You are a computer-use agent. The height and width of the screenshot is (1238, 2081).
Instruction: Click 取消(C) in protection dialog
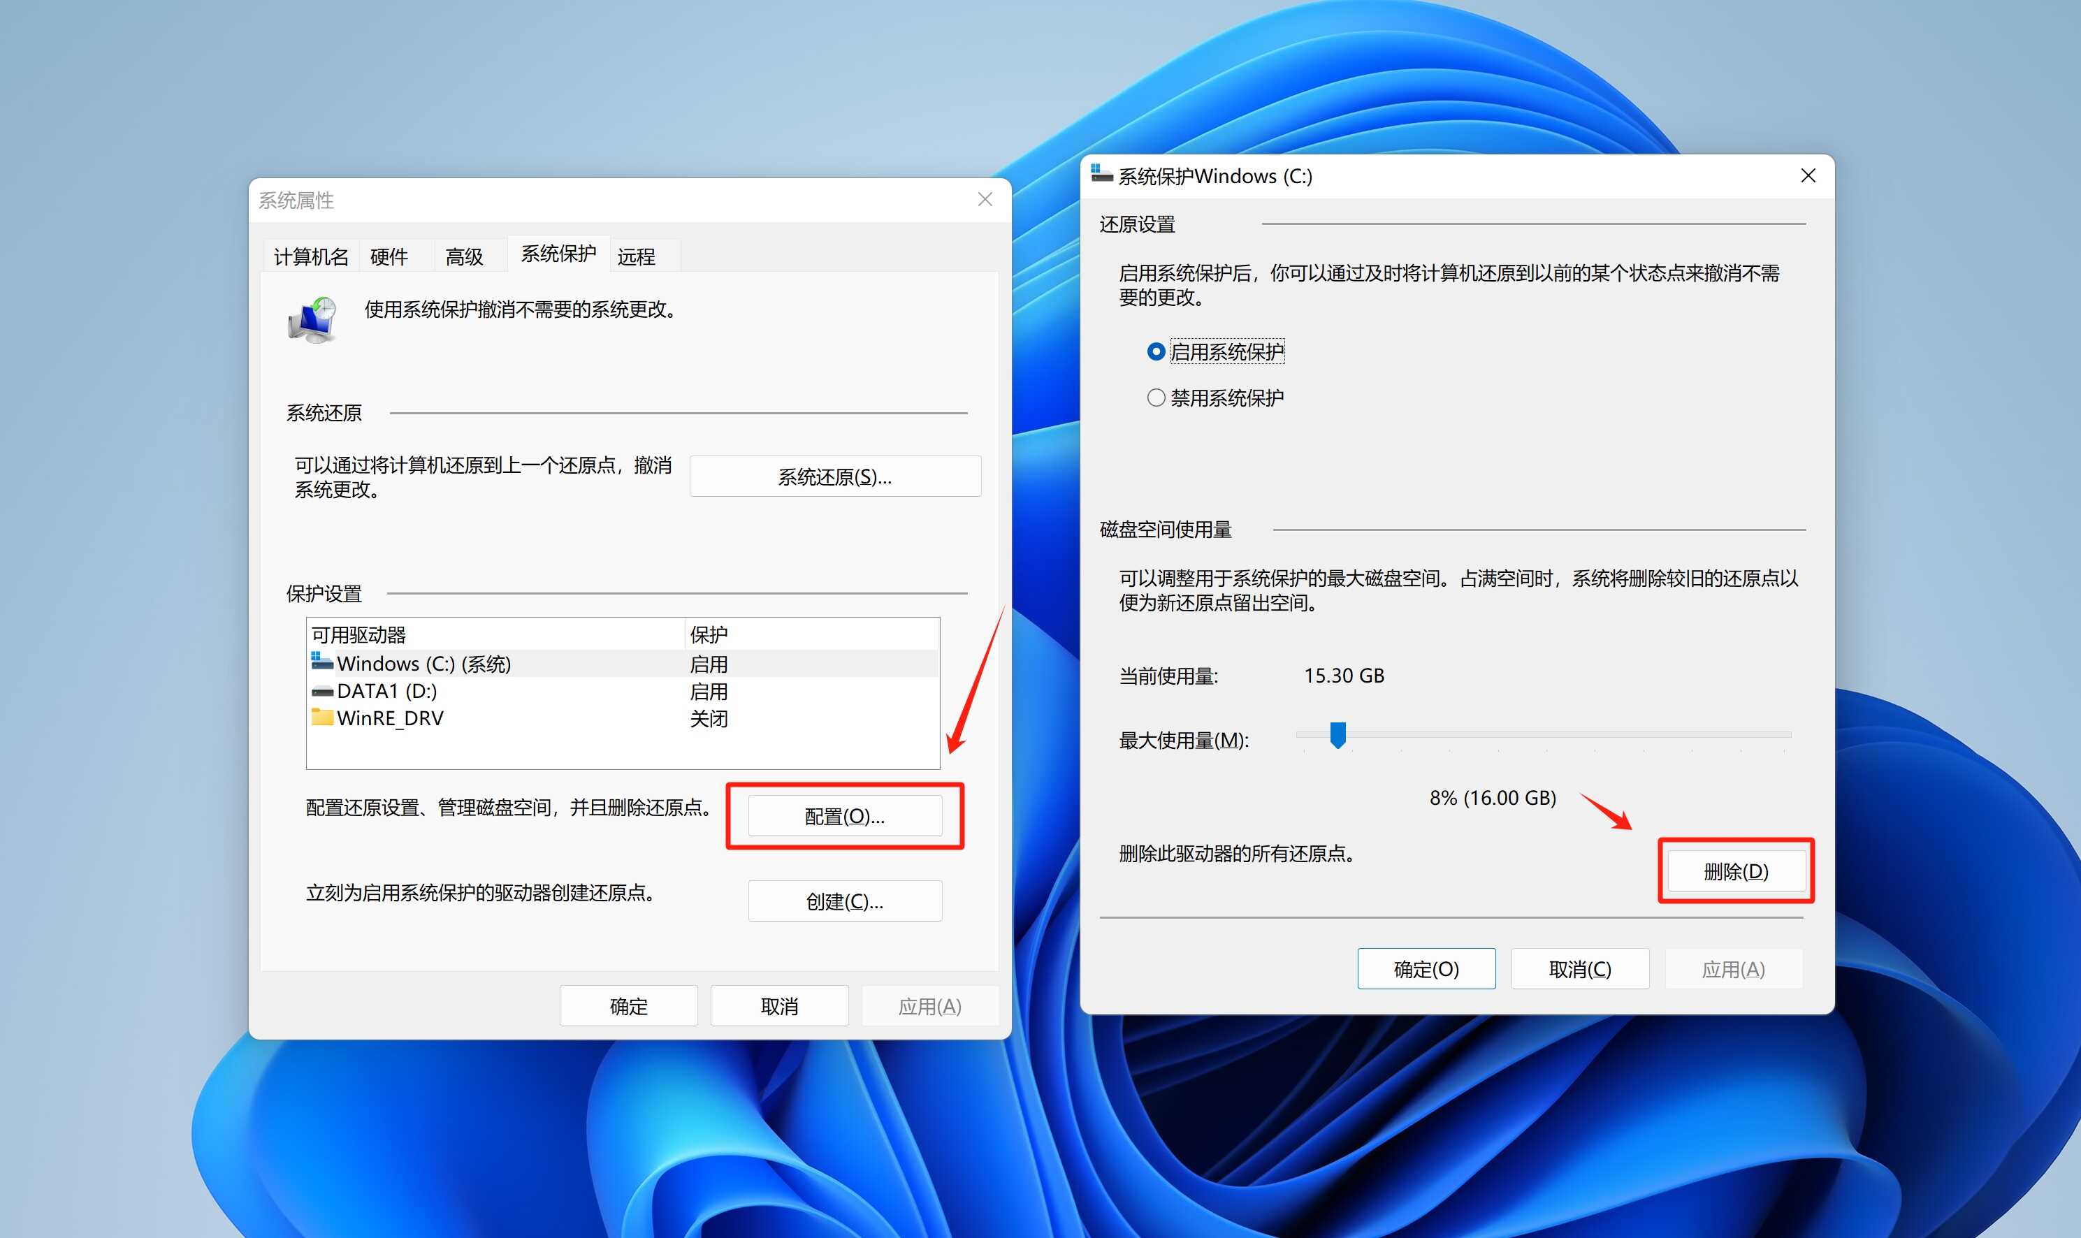tap(1579, 968)
